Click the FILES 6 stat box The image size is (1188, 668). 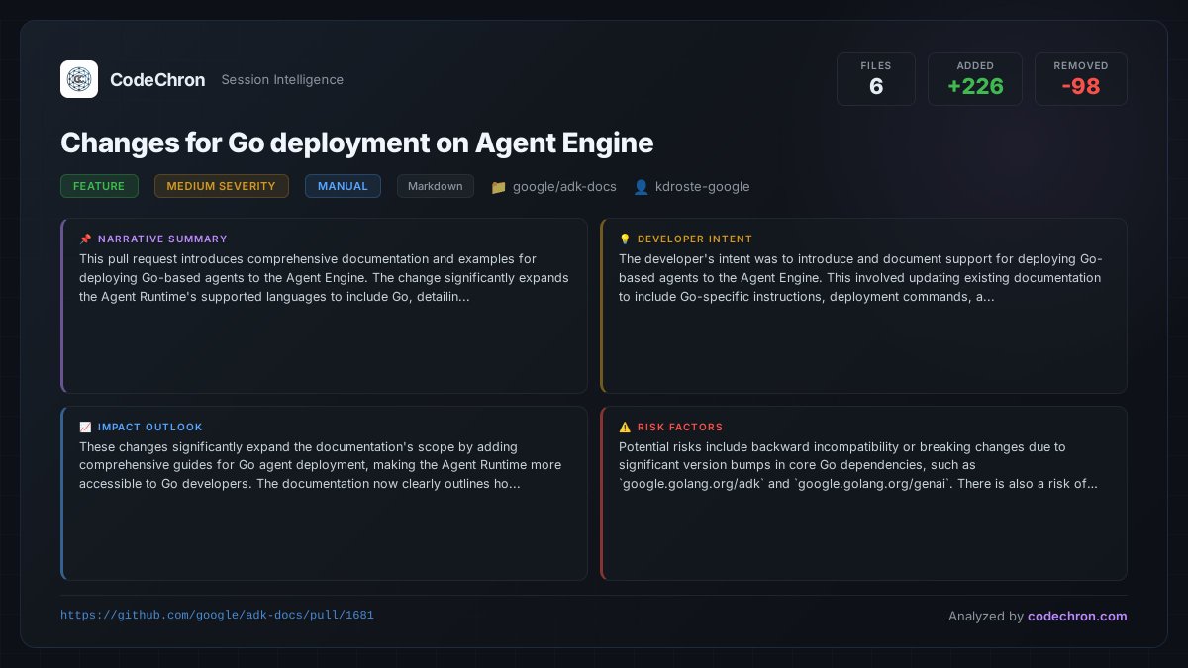pos(876,79)
